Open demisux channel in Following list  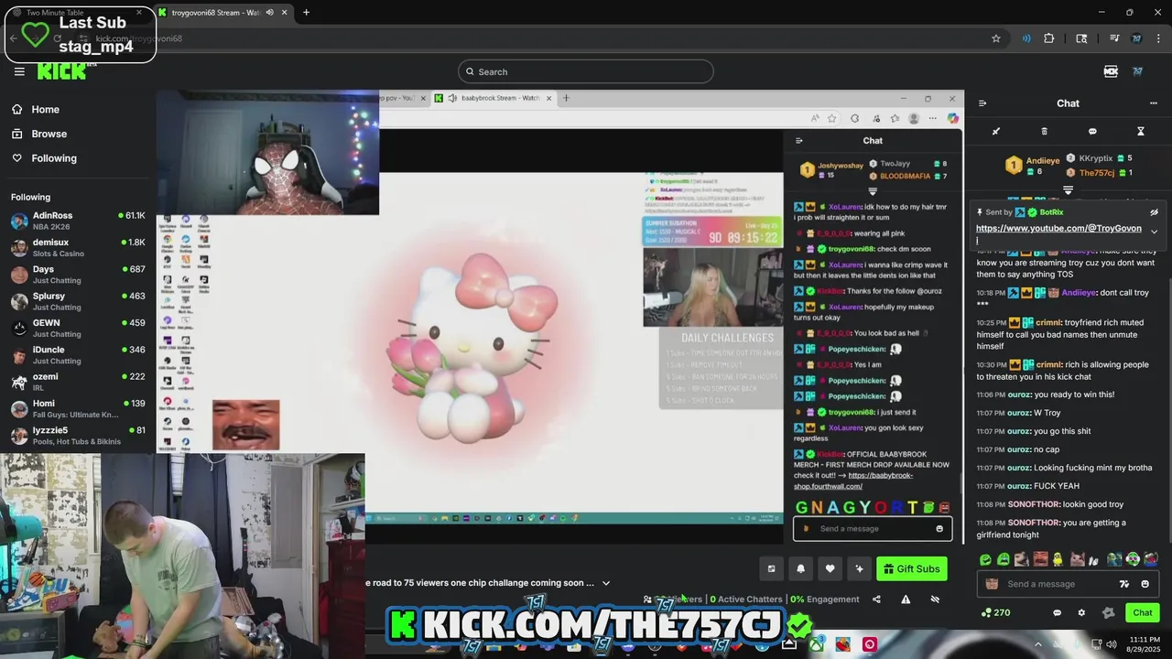78,248
